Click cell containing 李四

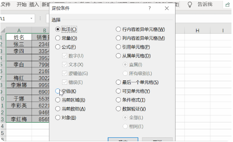pyautogui.click(x=19, y=51)
